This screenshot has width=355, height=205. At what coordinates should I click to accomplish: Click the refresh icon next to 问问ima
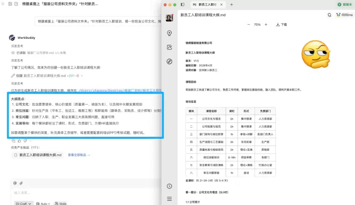pos(330,15)
